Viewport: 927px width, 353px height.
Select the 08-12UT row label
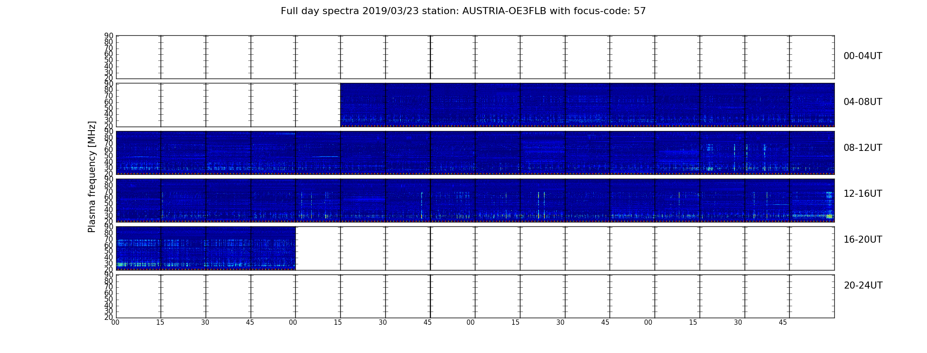pyautogui.click(x=863, y=148)
